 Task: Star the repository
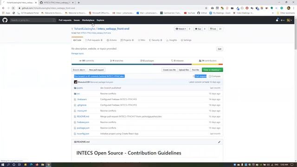(198, 29)
